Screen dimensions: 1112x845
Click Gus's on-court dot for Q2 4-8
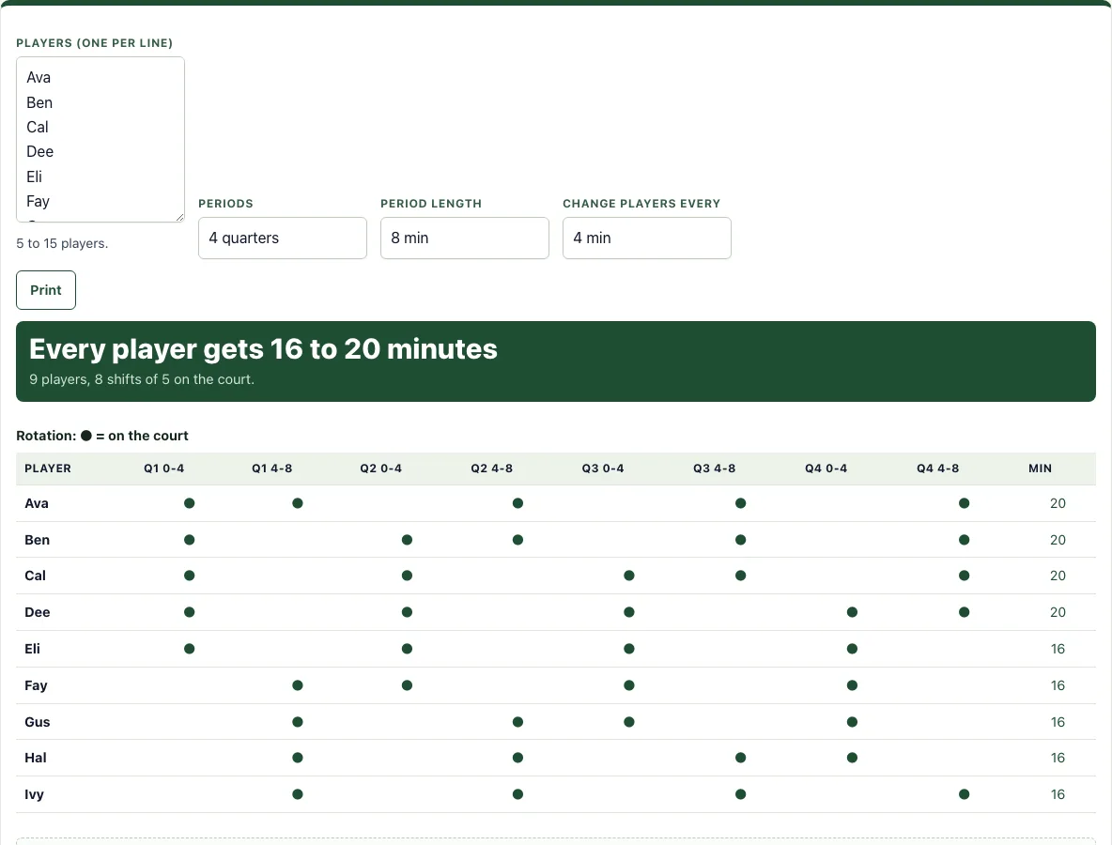coord(517,722)
